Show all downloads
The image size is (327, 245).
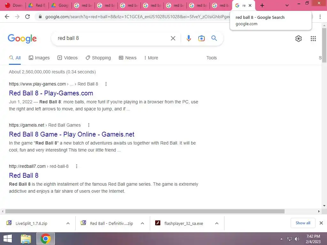[x=303, y=223]
